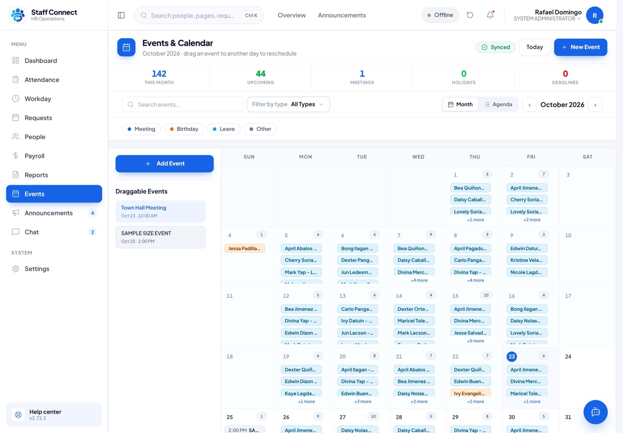Toggle the Meeting type filter chip
The image size is (623, 433).
[141, 129]
